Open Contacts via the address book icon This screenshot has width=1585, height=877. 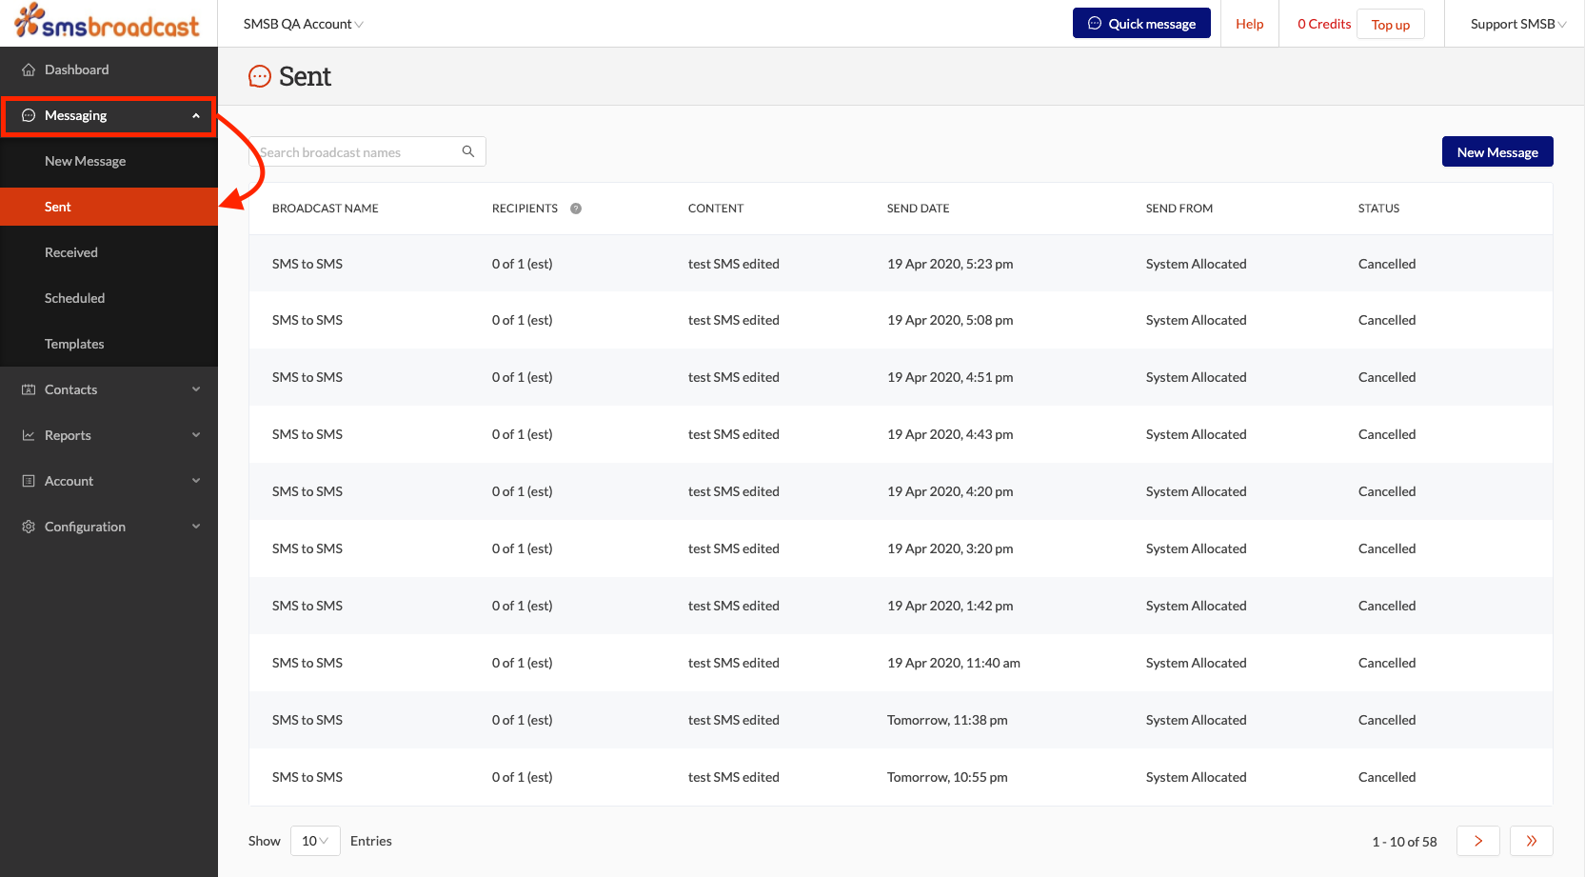tap(28, 389)
